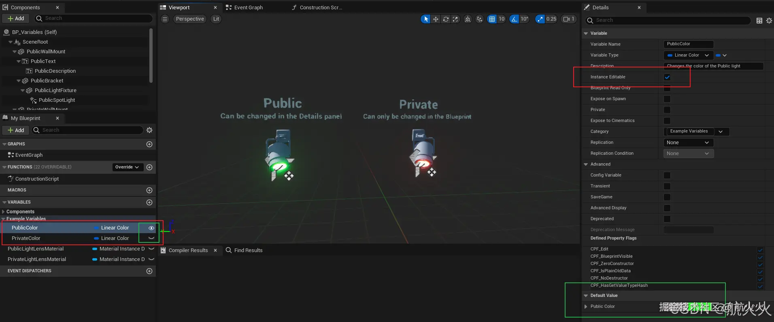The width and height of the screenshot is (774, 322).
Task: Open the scale snap 0.25 value menu
Action: (x=551, y=19)
